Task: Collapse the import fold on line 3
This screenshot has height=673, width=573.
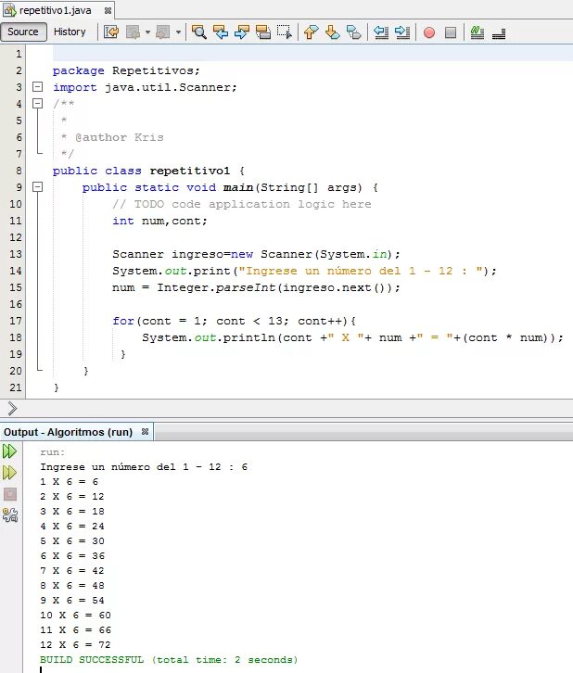Action: [x=38, y=87]
